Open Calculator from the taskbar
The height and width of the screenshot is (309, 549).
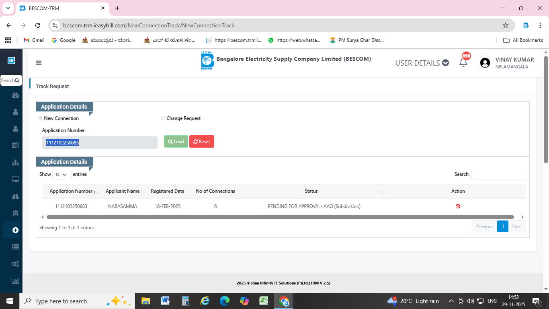185,301
